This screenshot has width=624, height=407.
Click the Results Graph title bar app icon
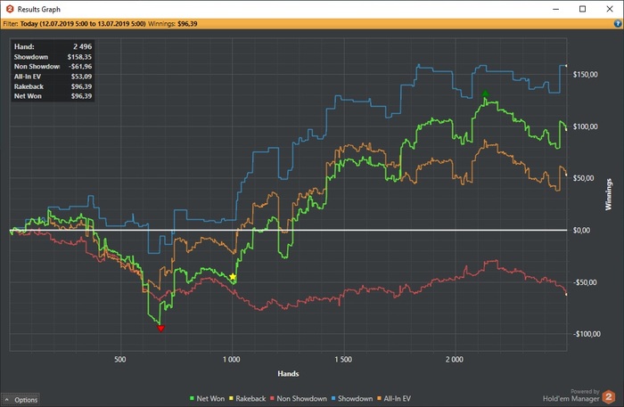(x=10, y=9)
